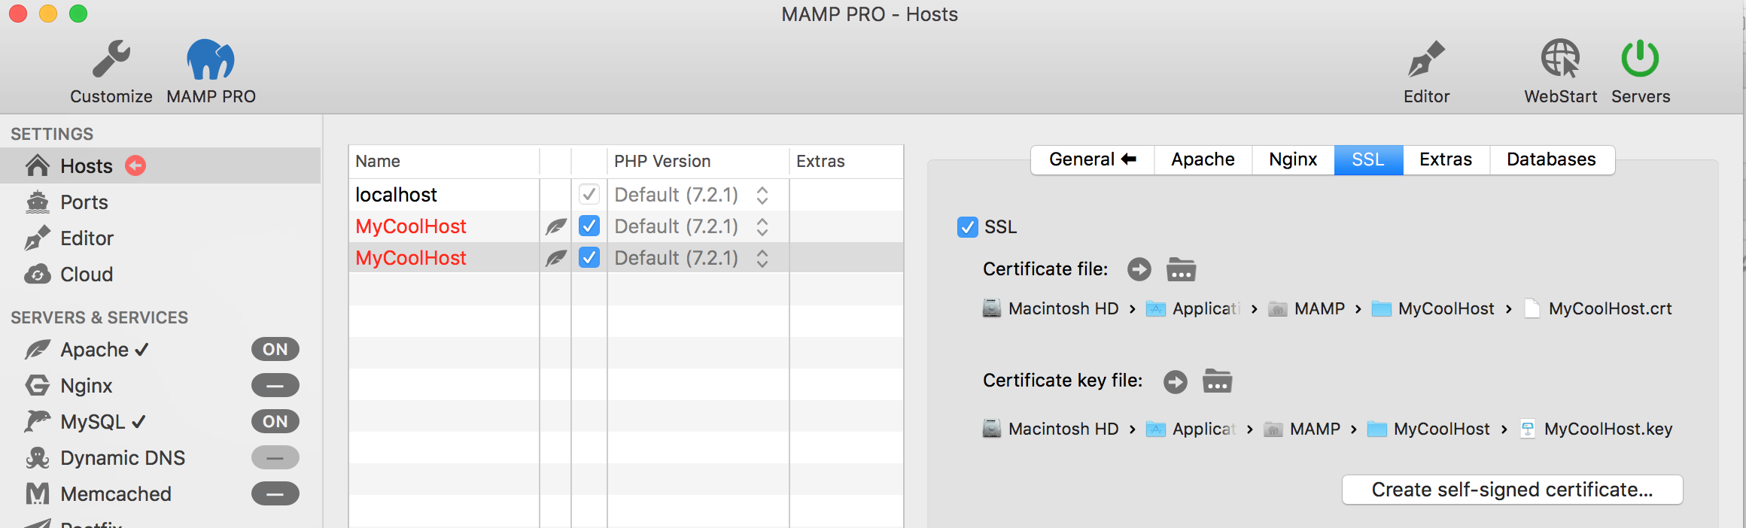The width and height of the screenshot is (1746, 528).
Task: Turn off the MySQL ON switch
Action: (x=275, y=421)
